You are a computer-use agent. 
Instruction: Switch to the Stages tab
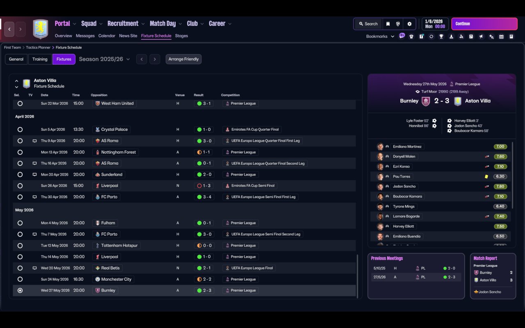coord(181,36)
